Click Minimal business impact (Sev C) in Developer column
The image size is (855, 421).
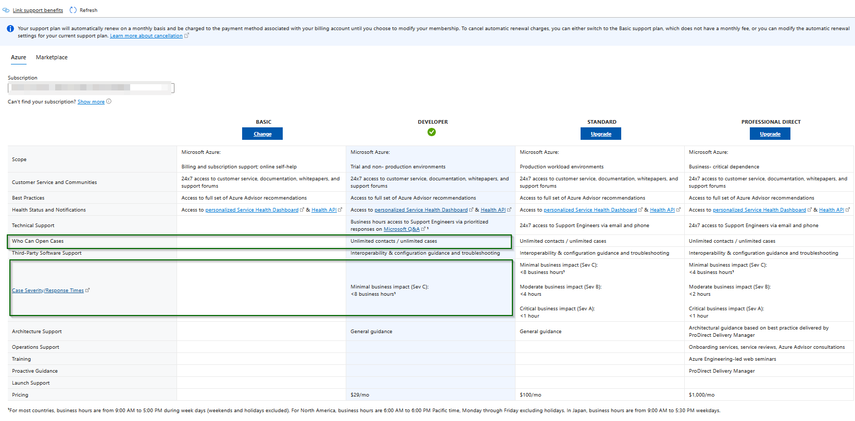389,287
